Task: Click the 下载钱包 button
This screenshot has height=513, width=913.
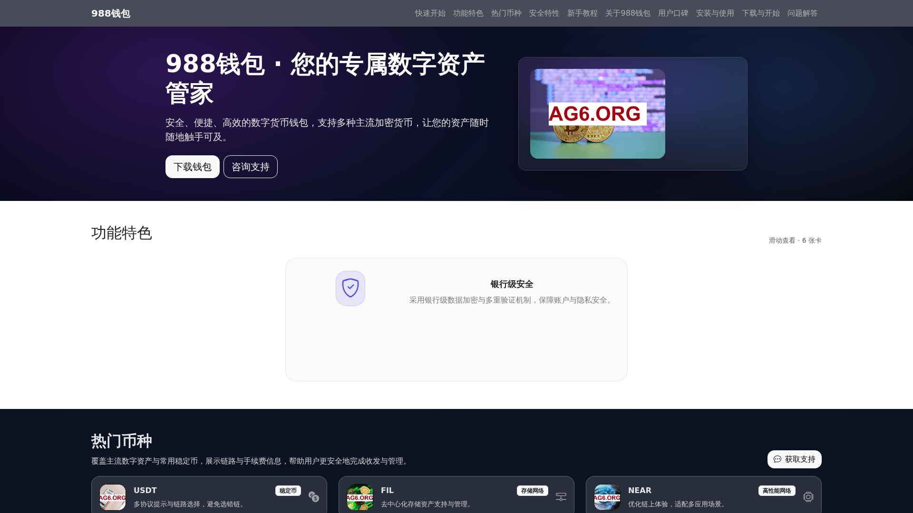Action: tap(193, 167)
